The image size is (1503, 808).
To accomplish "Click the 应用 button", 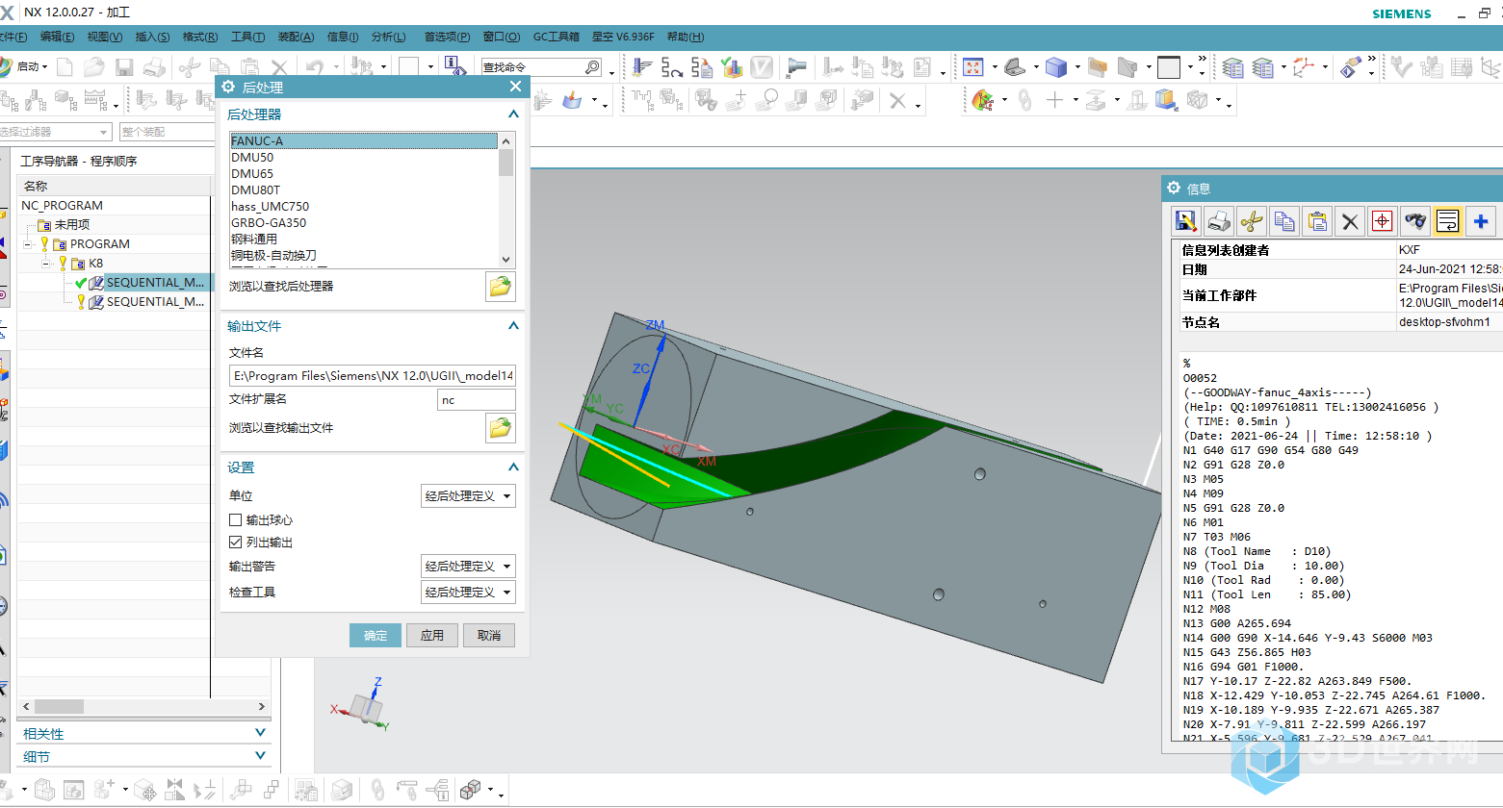I will pos(432,636).
